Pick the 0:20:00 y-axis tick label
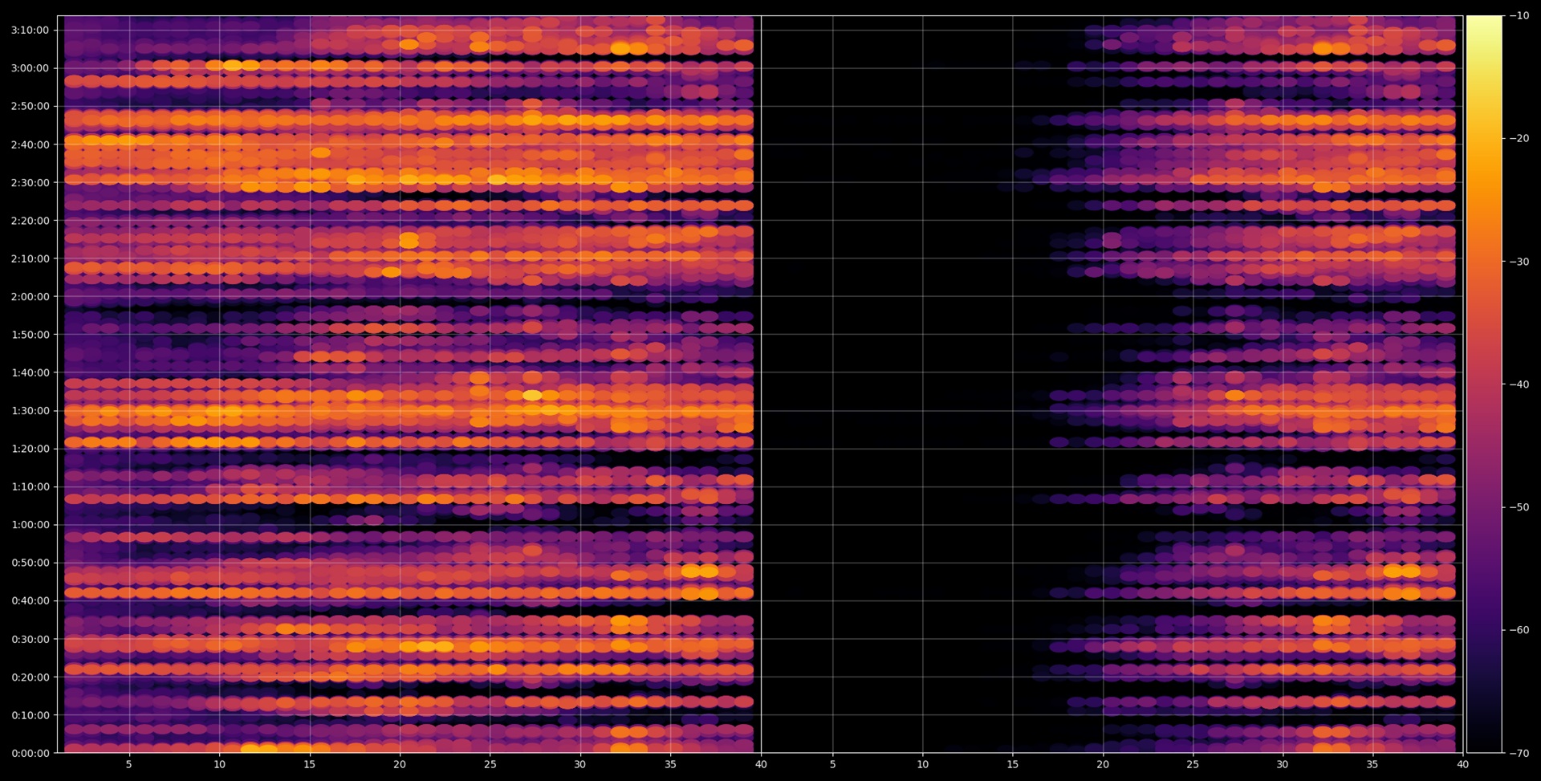 click(30, 677)
